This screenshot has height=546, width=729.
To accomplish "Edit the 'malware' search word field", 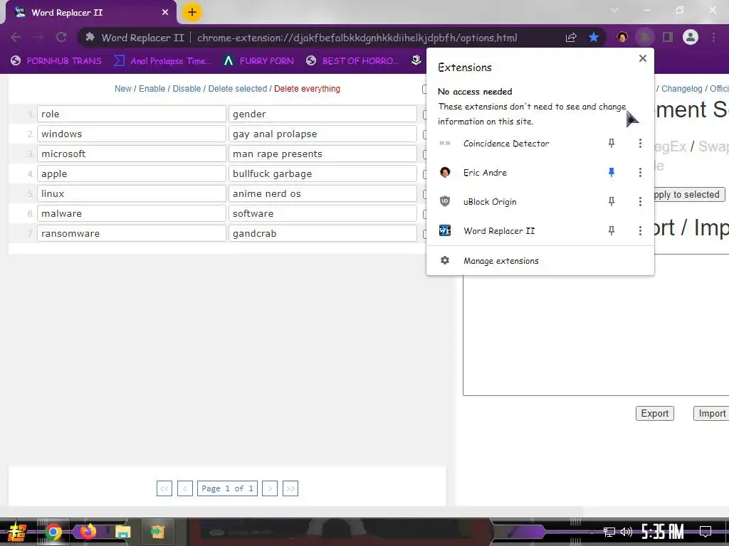I will [x=132, y=213].
